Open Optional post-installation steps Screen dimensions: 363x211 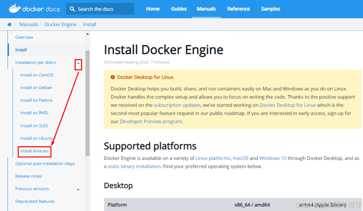(x=45, y=163)
